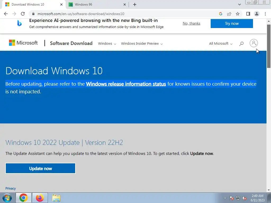
Task: Click the Windows 10 2022 Update heading
Action: coord(64,142)
